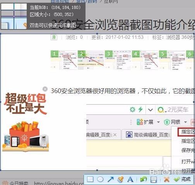Click the toolbar drag handle dots before 扩展
The width and height of the screenshot is (195, 185).
point(131,122)
